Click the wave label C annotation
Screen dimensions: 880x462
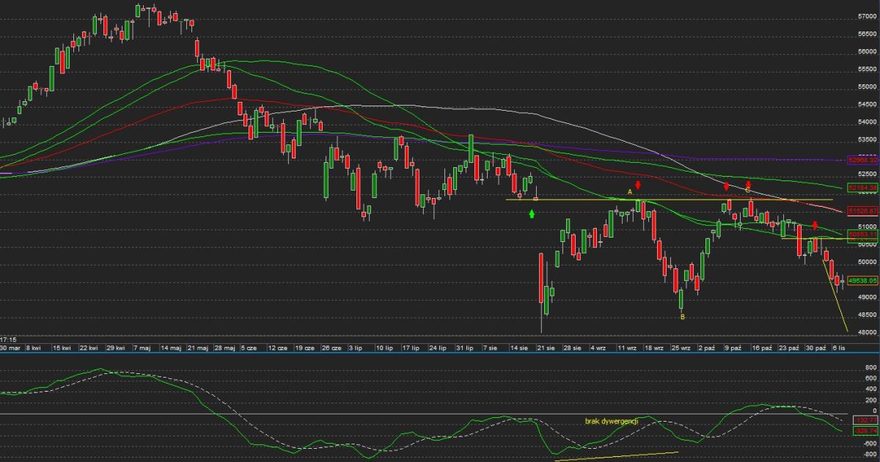click(x=747, y=191)
